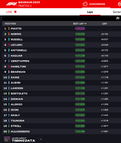
Task: Click the Learn About Timing Data link
Action: pos(23,140)
